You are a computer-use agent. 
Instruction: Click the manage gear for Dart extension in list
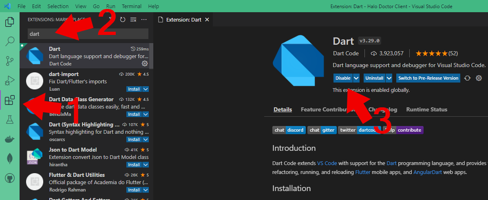click(x=144, y=63)
